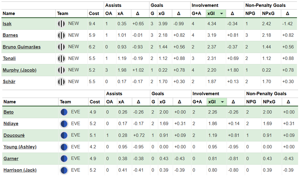Click the Newcastle badge next to Barnes

(61, 35)
